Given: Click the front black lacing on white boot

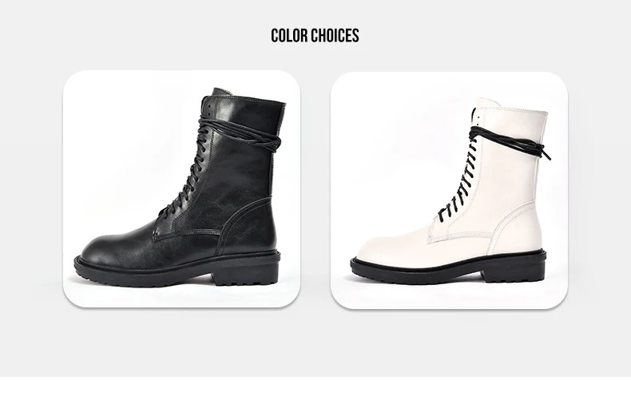Looking at the screenshot, I should [x=458, y=177].
